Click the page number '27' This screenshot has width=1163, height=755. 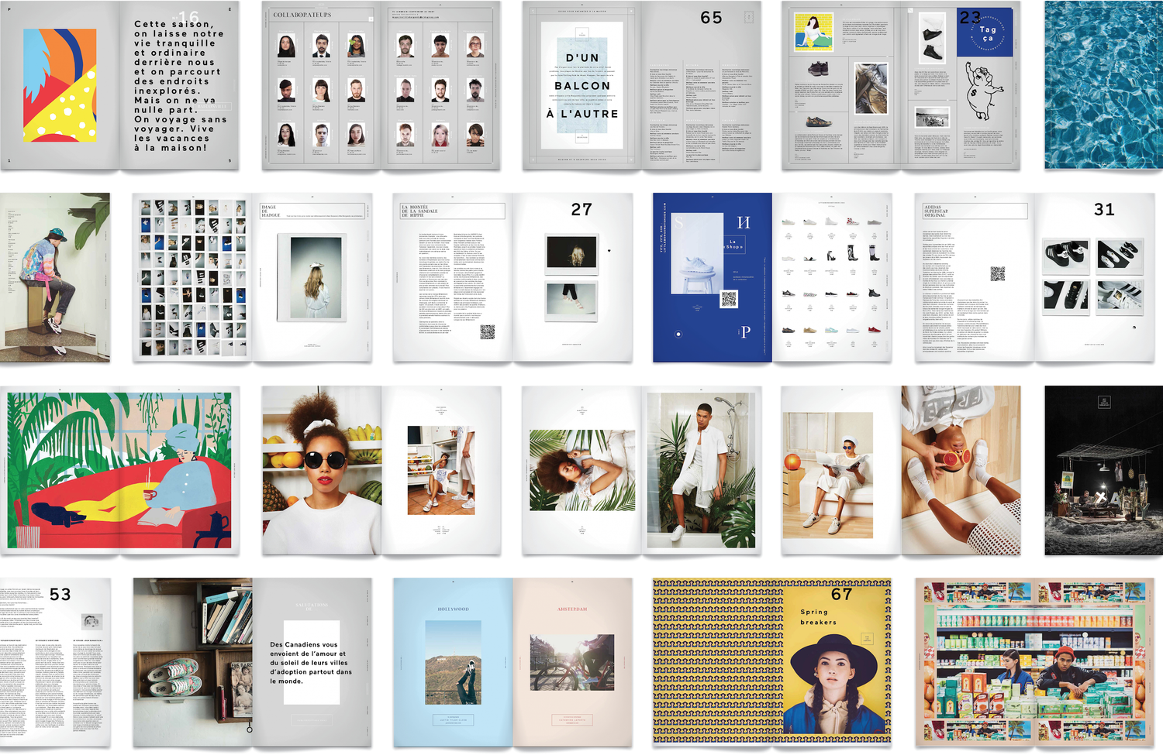[581, 210]
